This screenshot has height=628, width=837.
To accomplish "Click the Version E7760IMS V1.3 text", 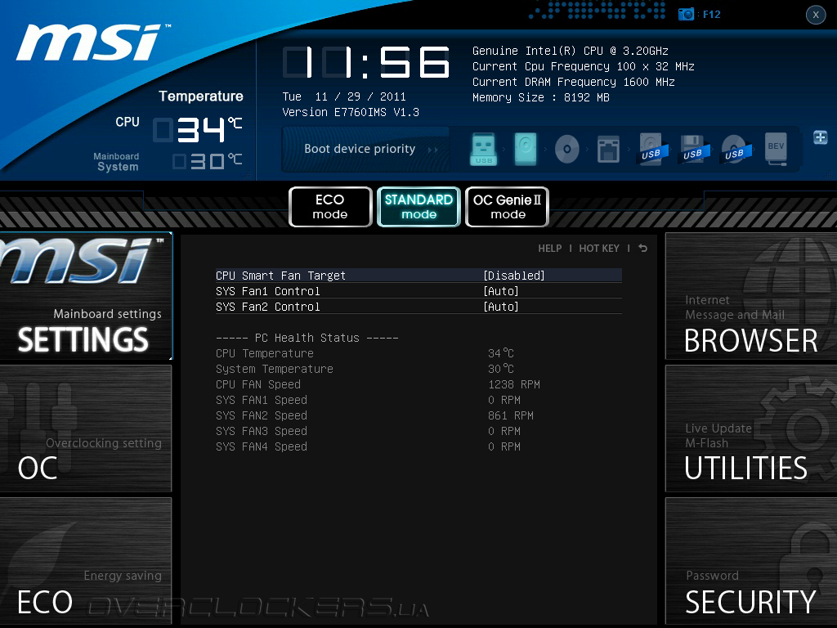I will (x=351, y=112).
